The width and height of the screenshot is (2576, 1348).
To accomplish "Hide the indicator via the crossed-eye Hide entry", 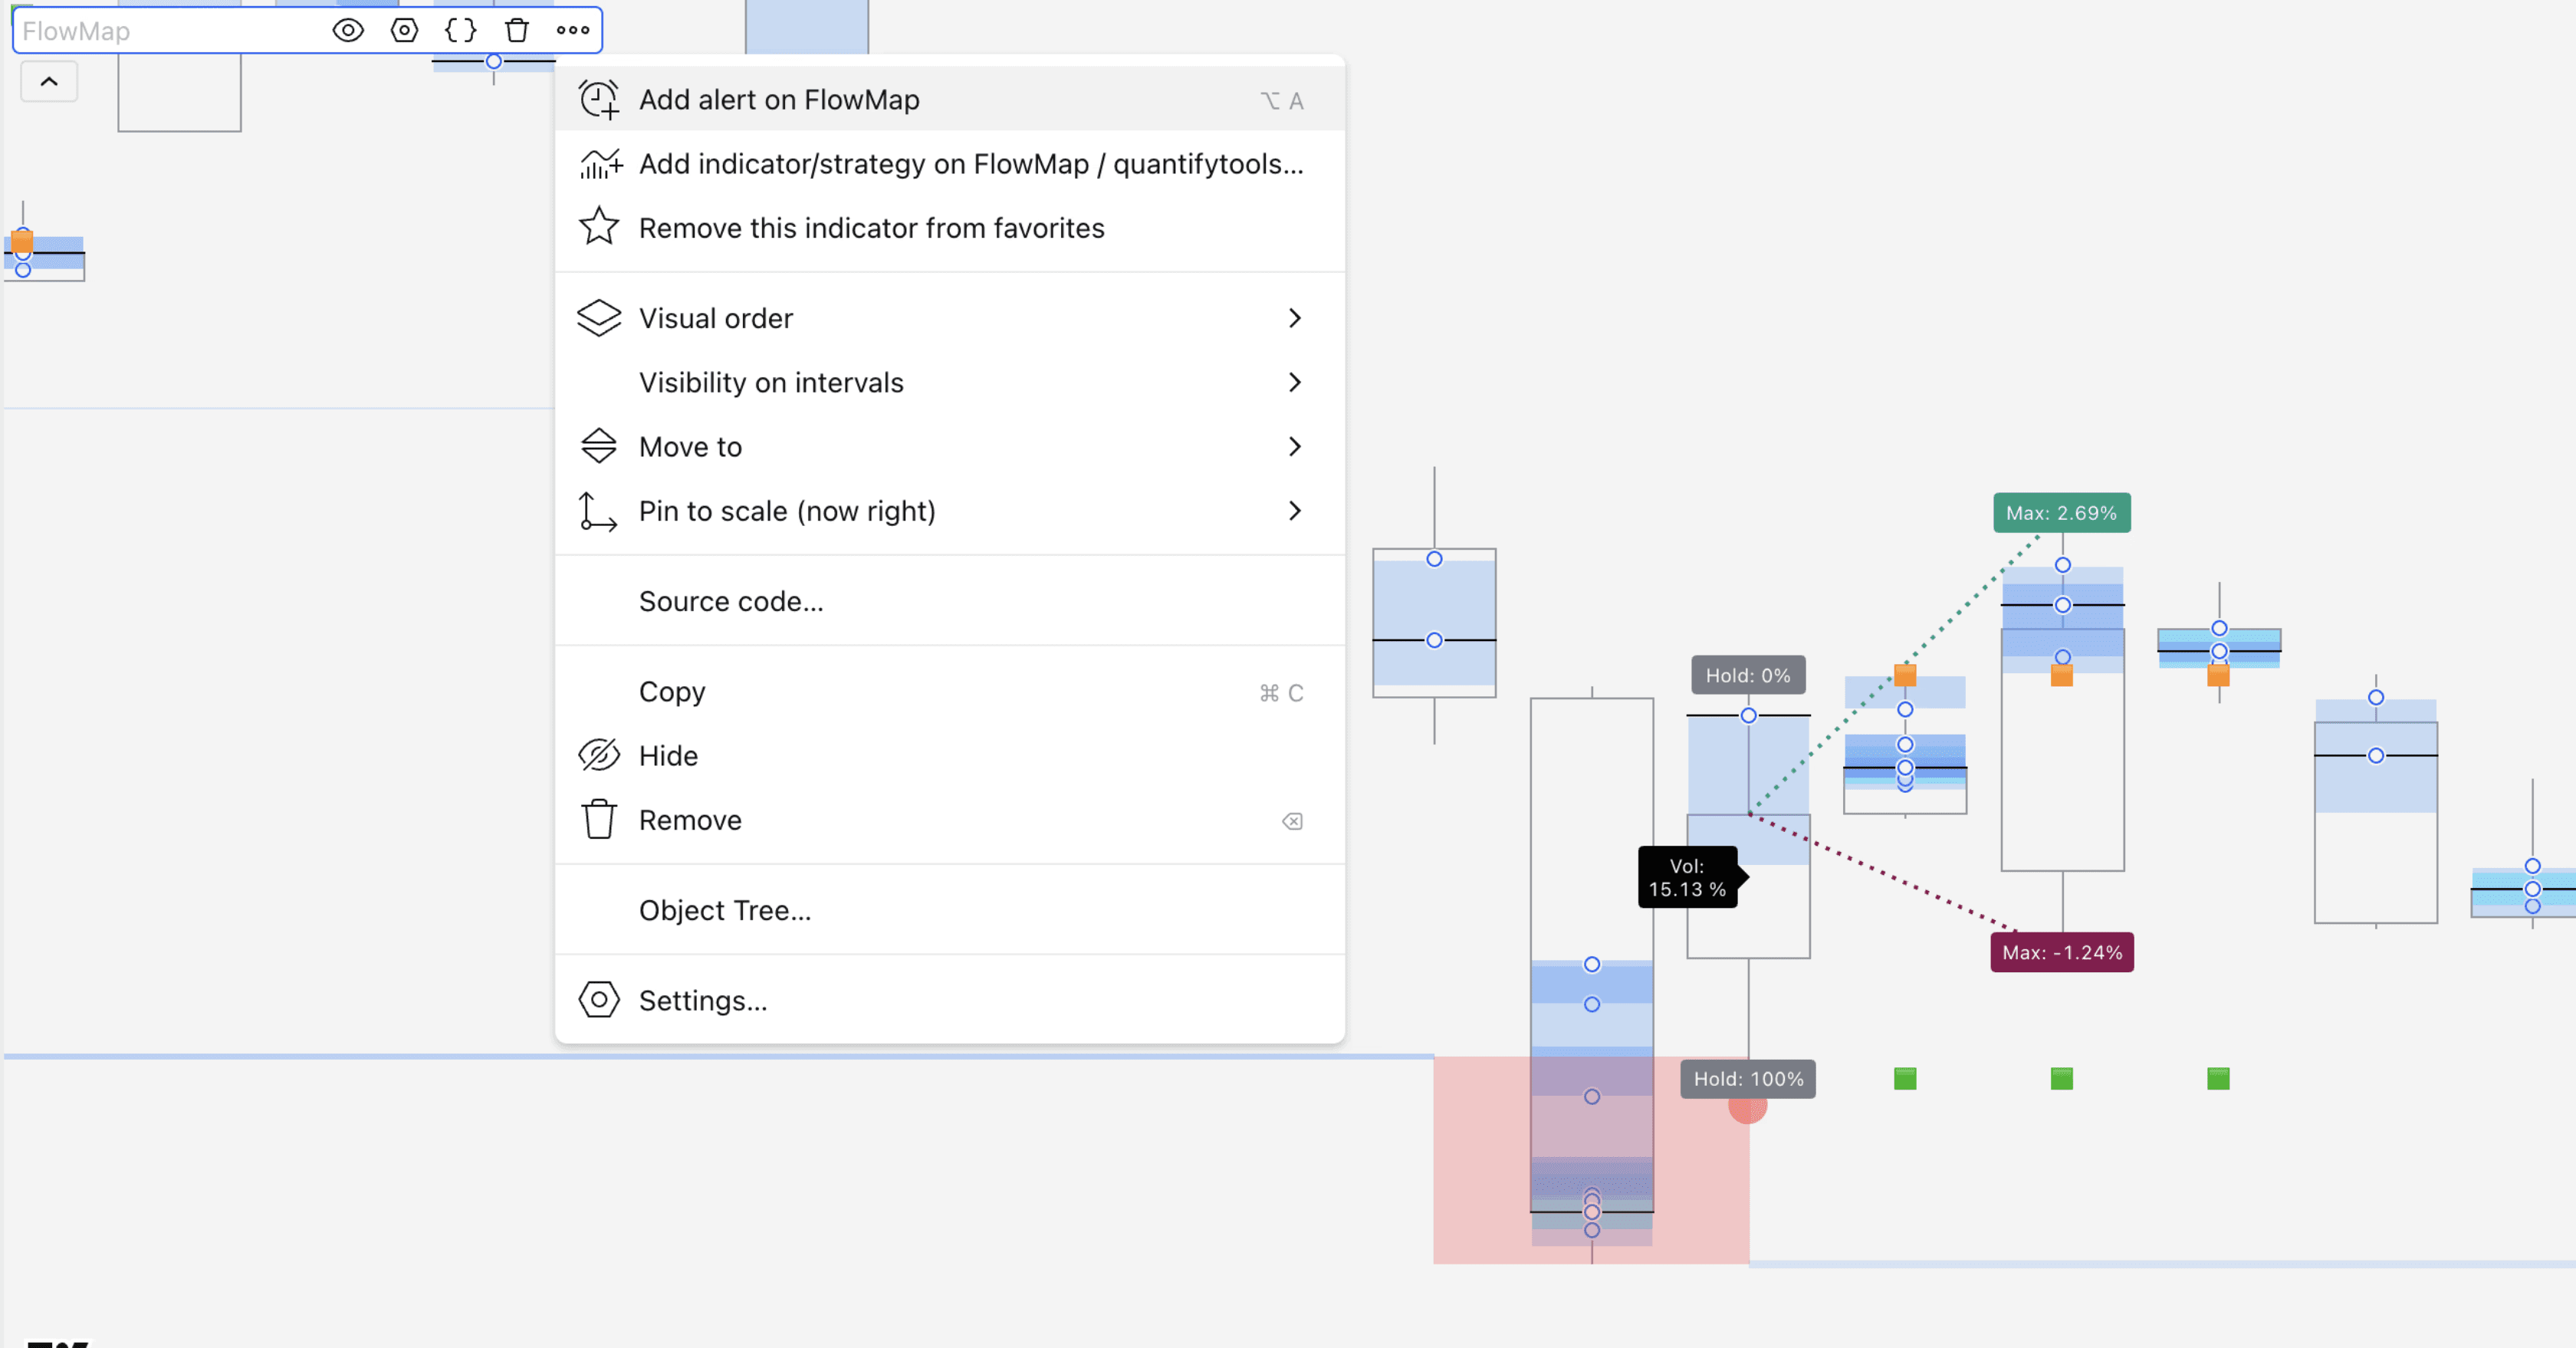I will [x=668, y=756].
